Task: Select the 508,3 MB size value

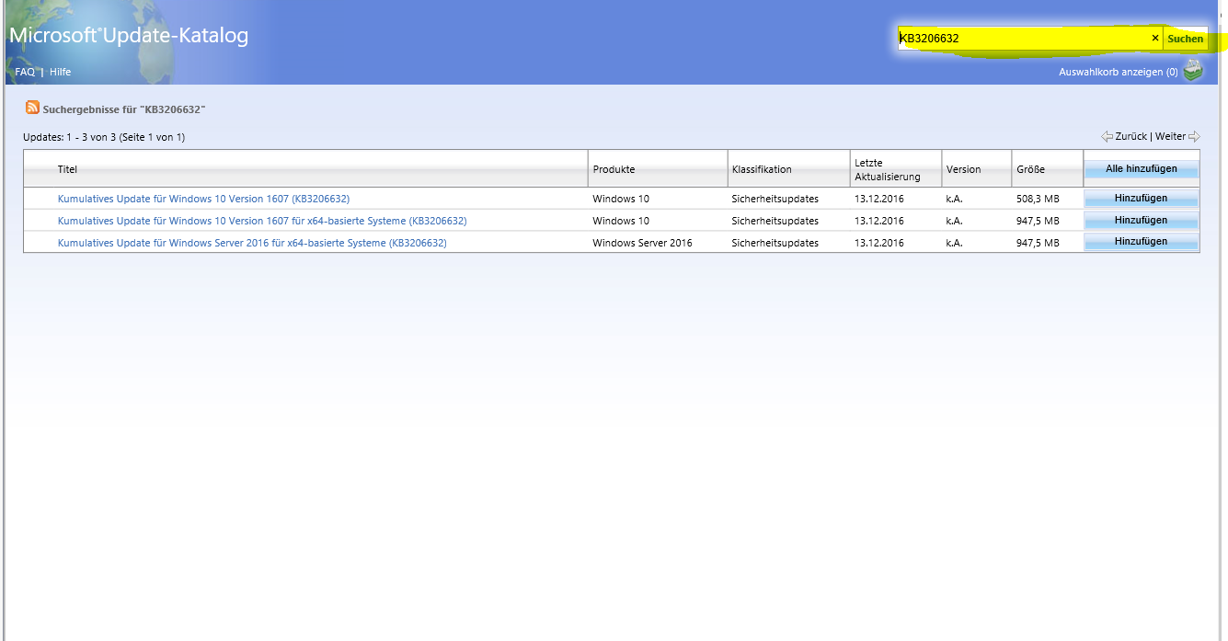Action: coord(1038,199)
